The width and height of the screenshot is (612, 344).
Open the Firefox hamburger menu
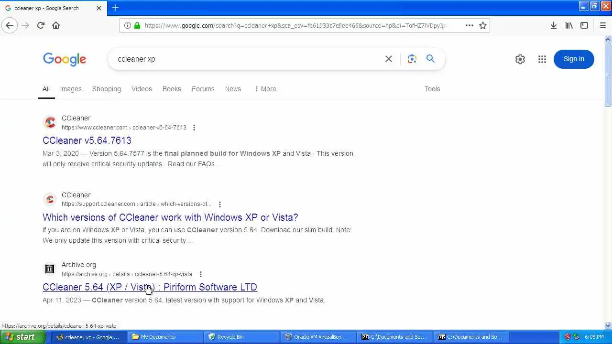[602, 25]
